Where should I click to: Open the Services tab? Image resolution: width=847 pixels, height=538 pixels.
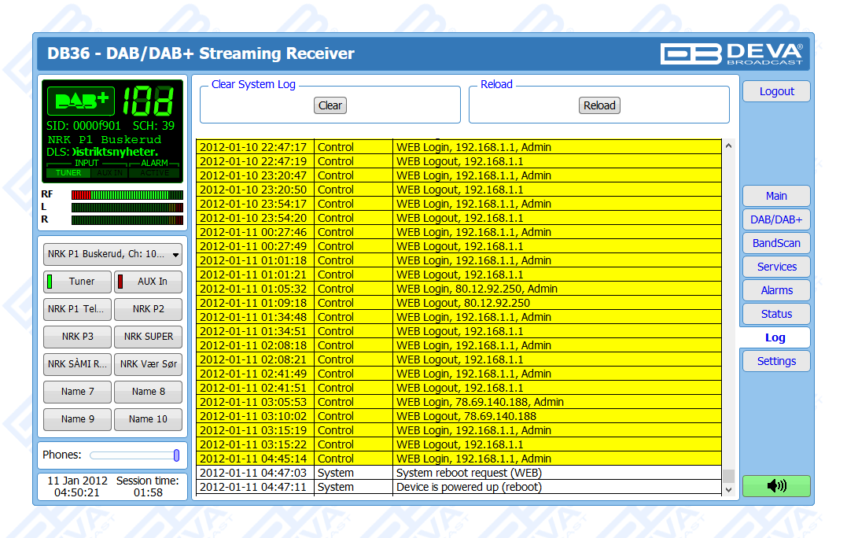tap(776, 267)
